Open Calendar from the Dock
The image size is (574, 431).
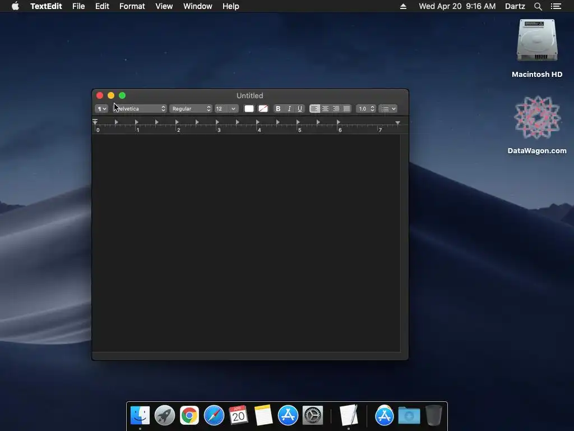[238, 416]
